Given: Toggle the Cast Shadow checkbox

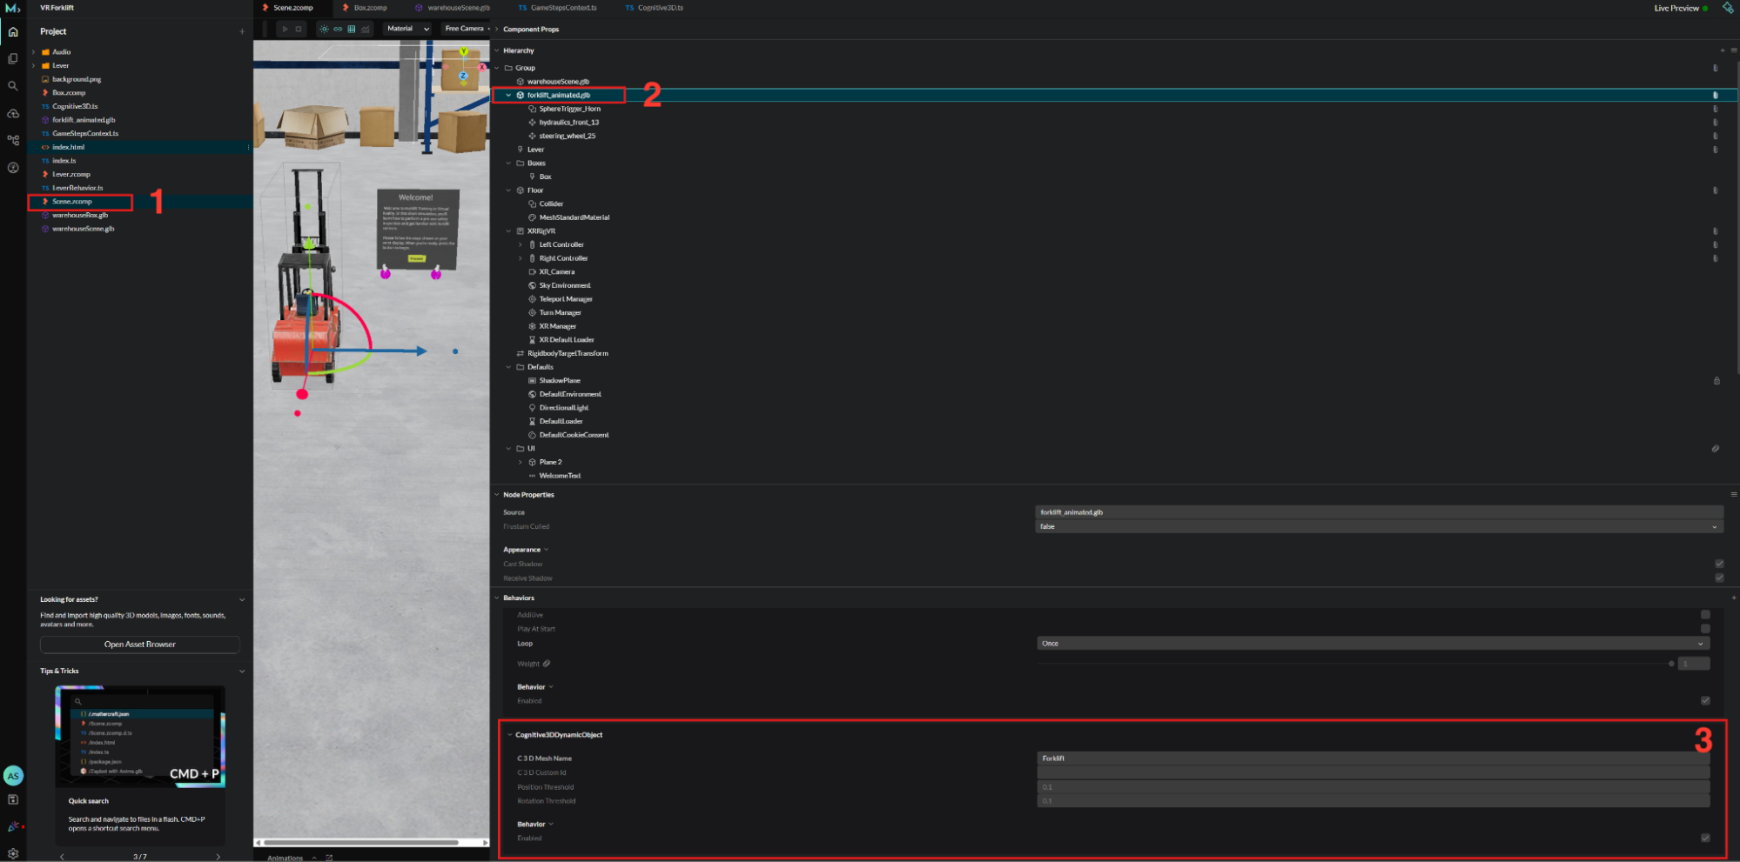Looking at the screenshot, I should click(x=1719, y=564).
